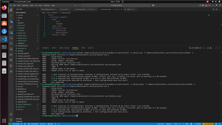Toggle primary side bar visibility
Screen dimensions: 222x125
point(203,6)
